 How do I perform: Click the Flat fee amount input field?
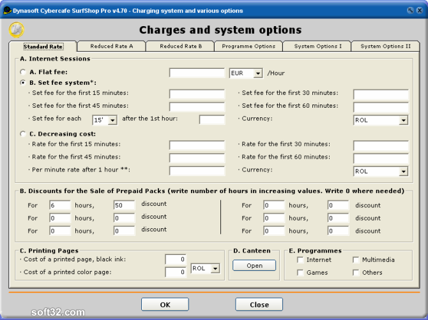click(x=197, y=73)
